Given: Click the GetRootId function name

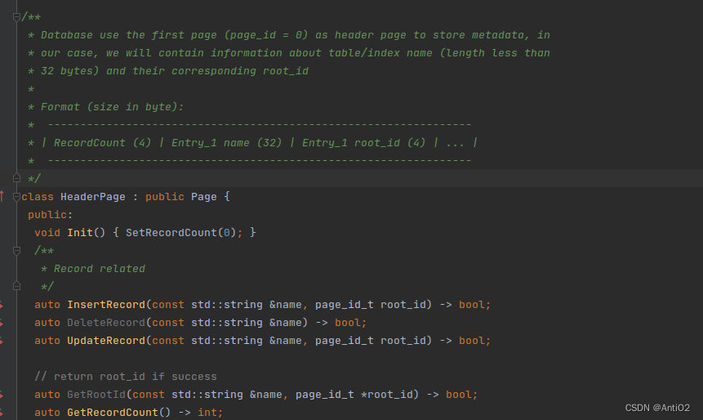Looking at the screenshot, I should point(96,395).
